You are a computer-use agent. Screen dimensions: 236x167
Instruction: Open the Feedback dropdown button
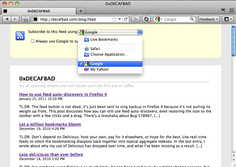tap(209, 19)
